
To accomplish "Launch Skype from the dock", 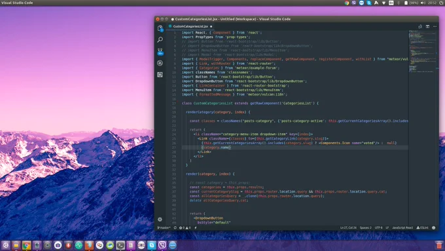I will [152, 245].
